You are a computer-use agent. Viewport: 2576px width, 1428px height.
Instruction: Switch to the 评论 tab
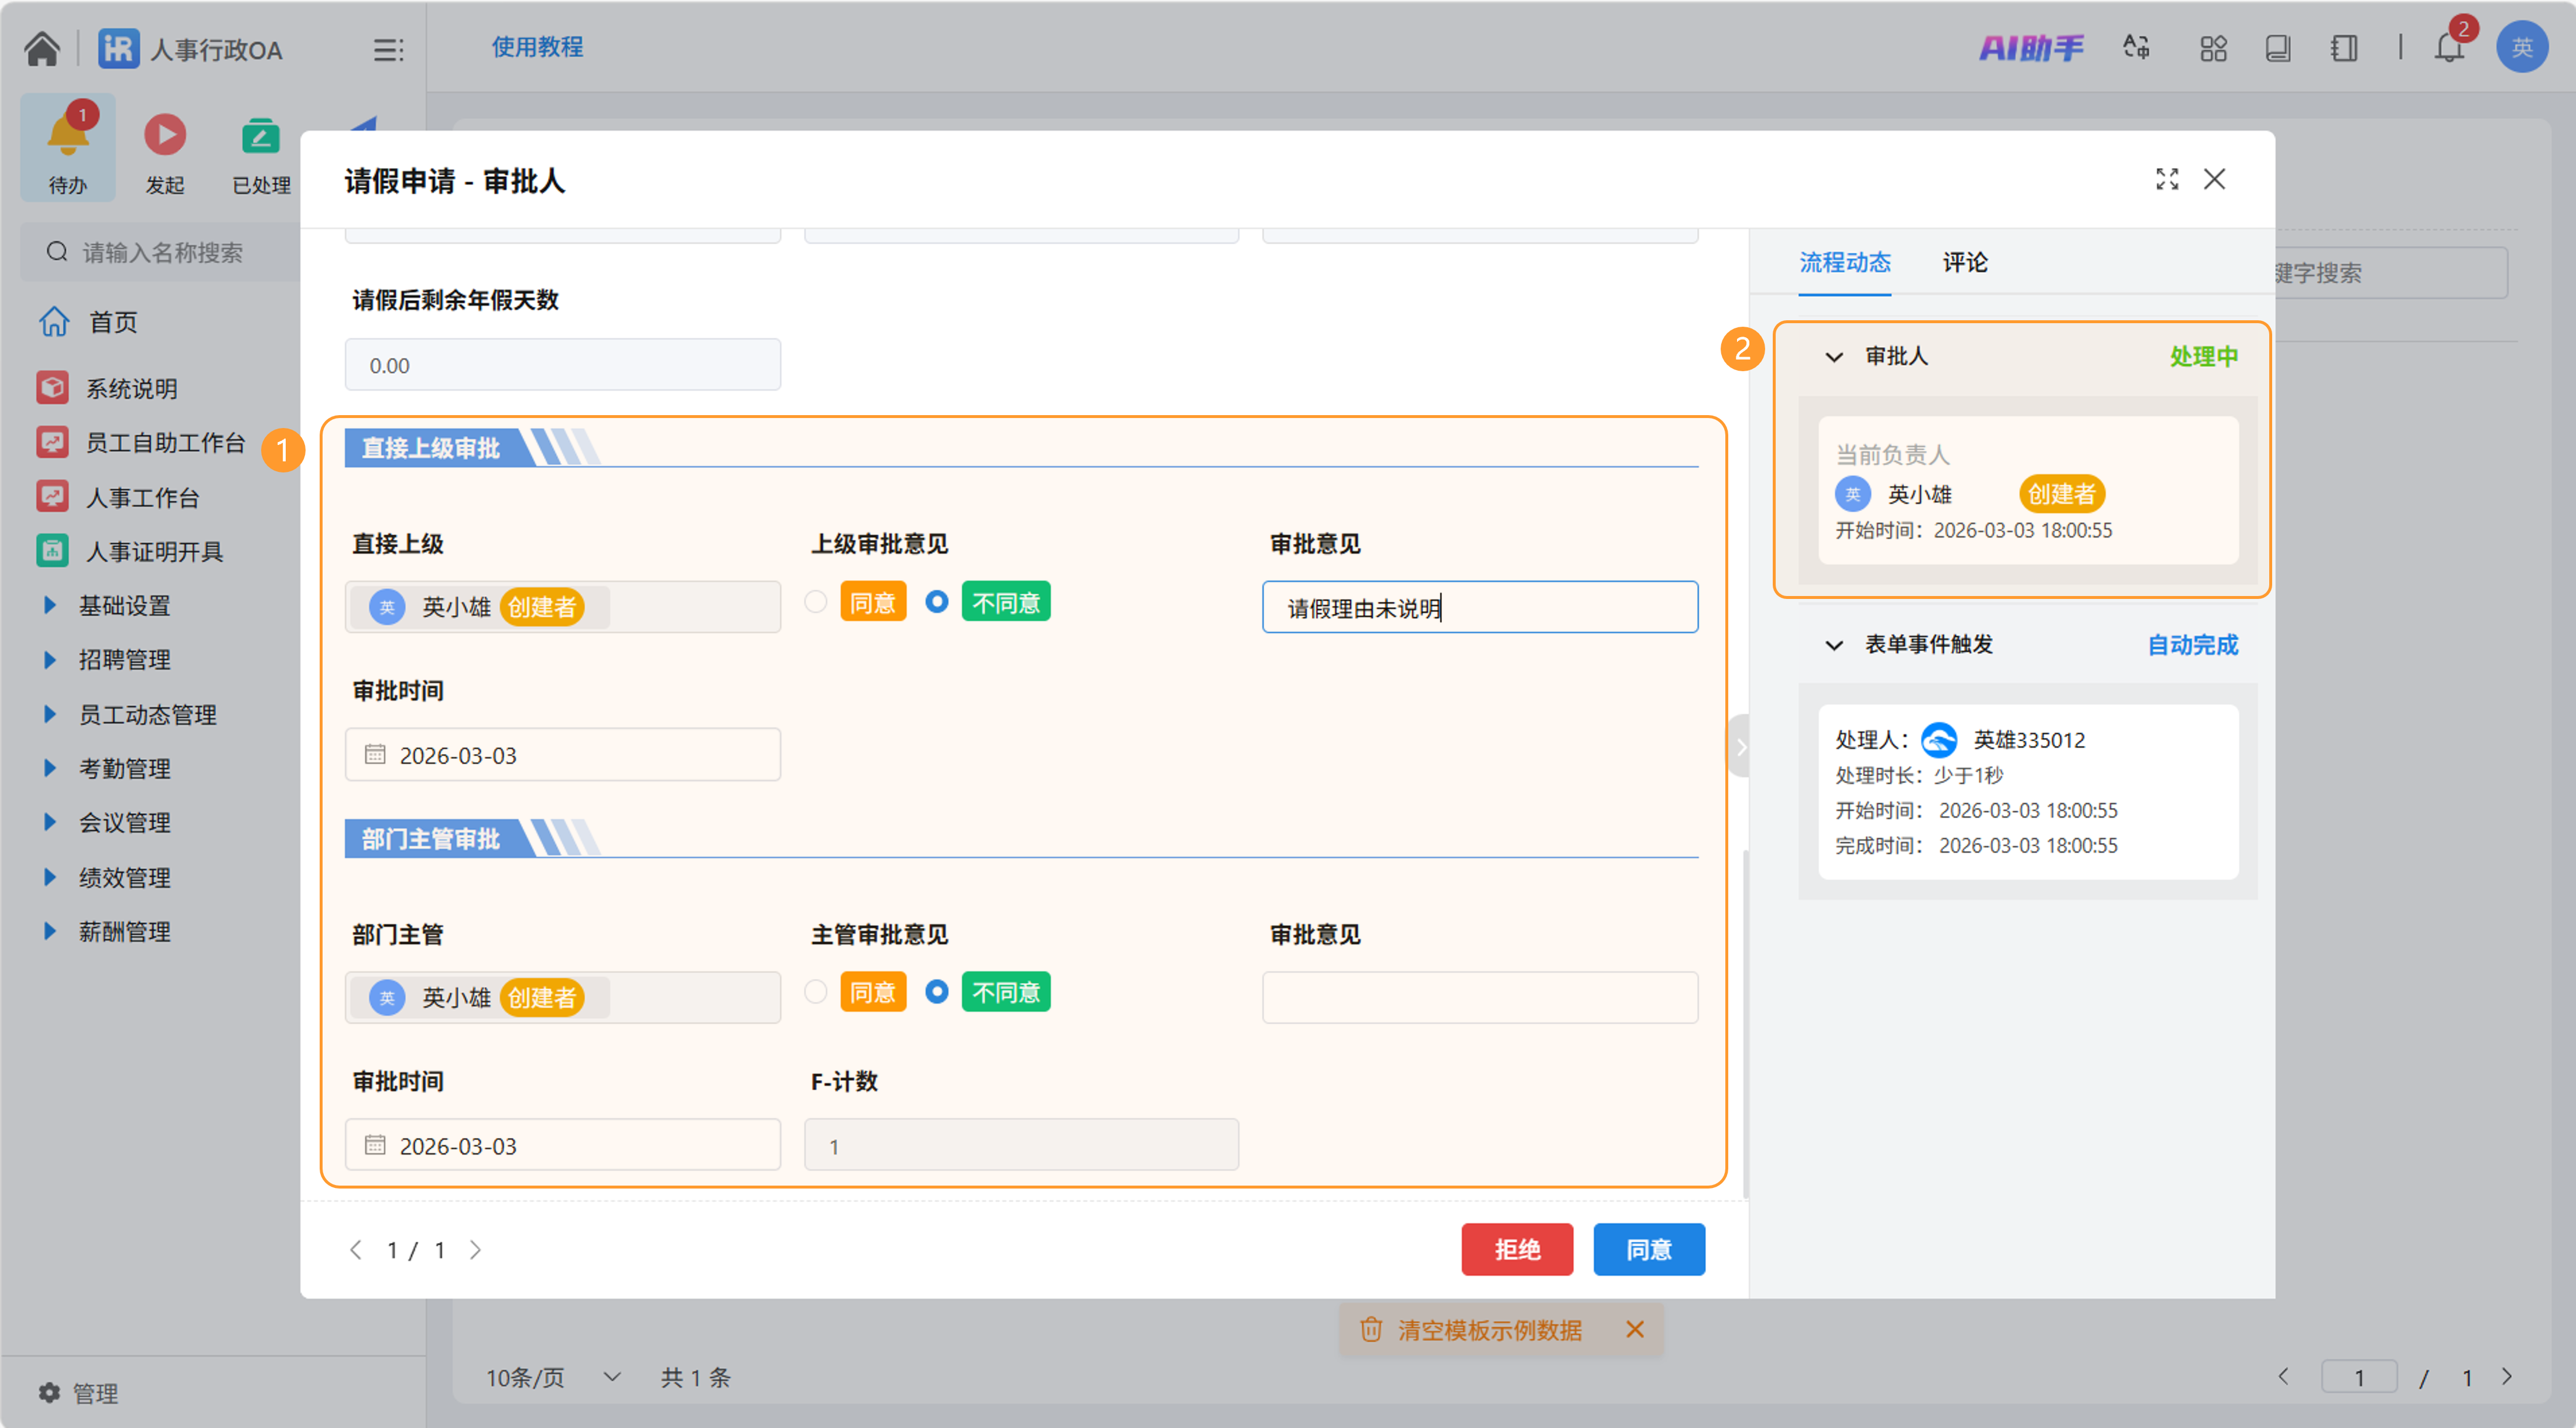click(1964, 263)
